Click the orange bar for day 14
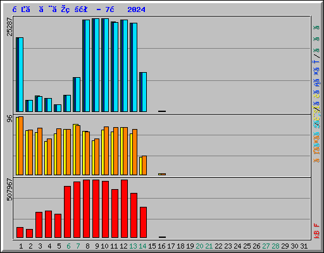This screenshot has width=324, height=253. coord(144,165)
